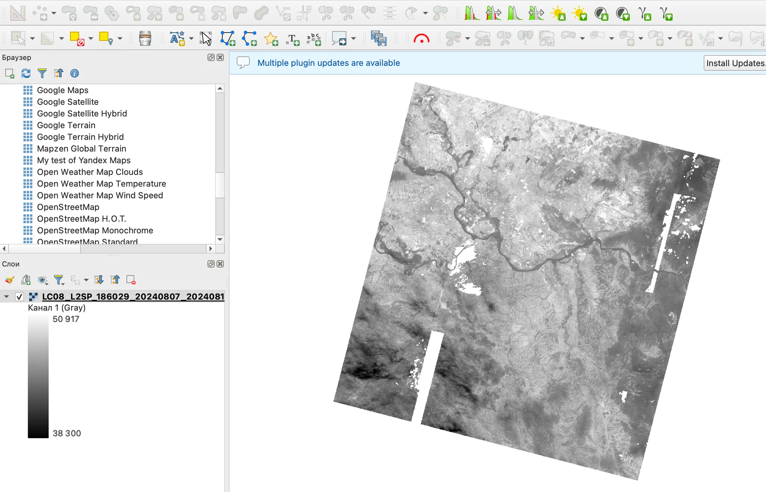766x492 pixels.
Task: Click the Refresh icon in Browser panel
Action: tap(26, 73)
